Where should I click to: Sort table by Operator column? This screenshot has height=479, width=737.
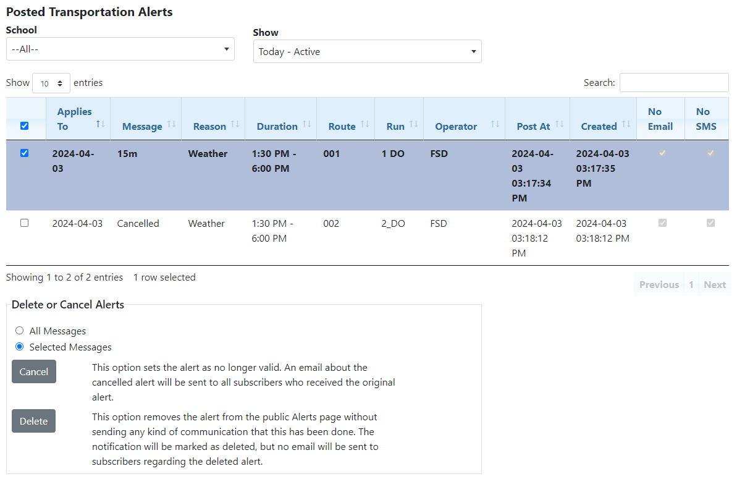coord(456,126)
